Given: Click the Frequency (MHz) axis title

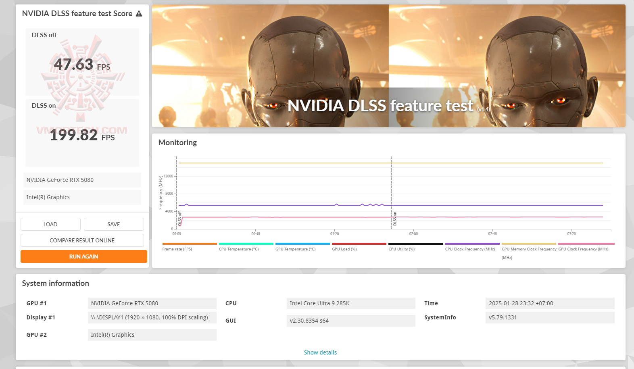Looking at the screenshot, I should pos(161,192).
